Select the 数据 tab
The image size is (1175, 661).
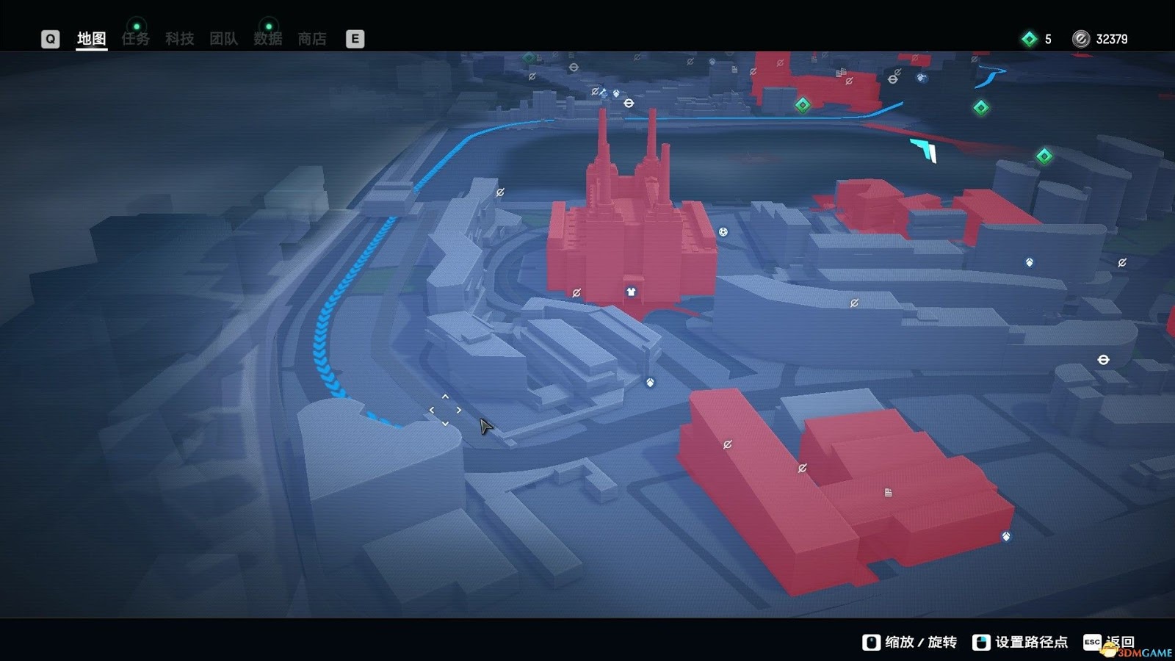click(x=268, y=39)
